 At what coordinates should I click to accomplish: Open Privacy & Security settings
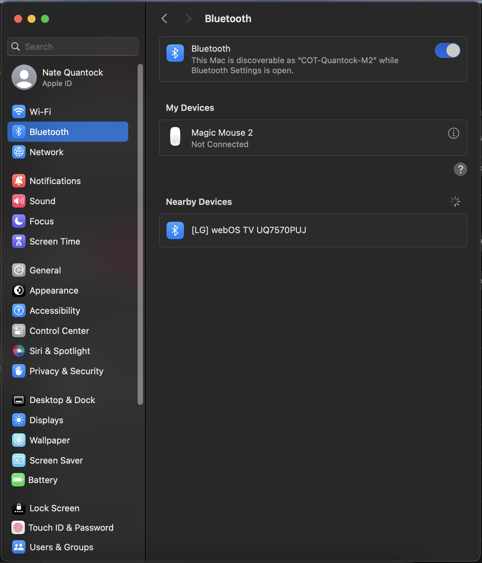(x=66, y=371)
